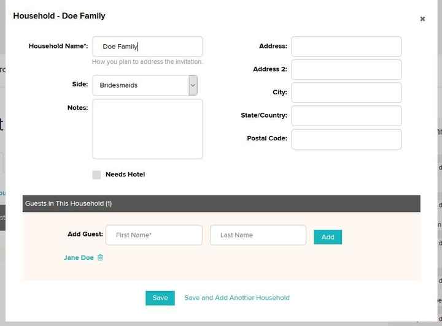Click the First Name guest field
Image resolution: width=442 pixels, height=326 pixels.
(154, 235)
